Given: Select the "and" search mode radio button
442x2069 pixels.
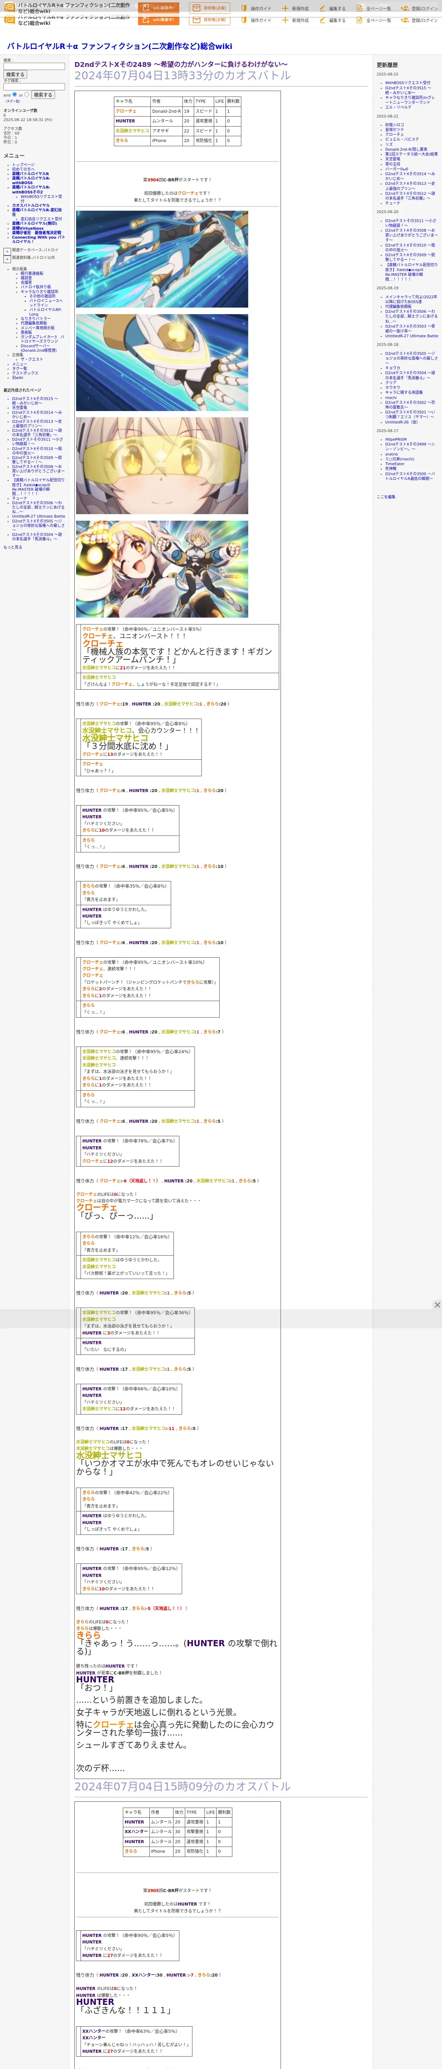Looking at the screenshot, I should pos(14,94).
